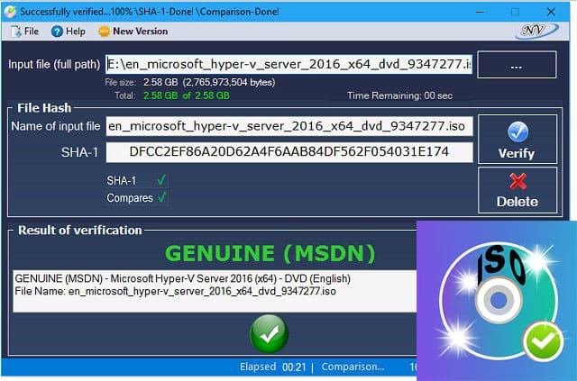The height and width of the screenshot is (381, 577).
Task: Click the Time Remaining: 00 sec label
Action: coord(399,95)
